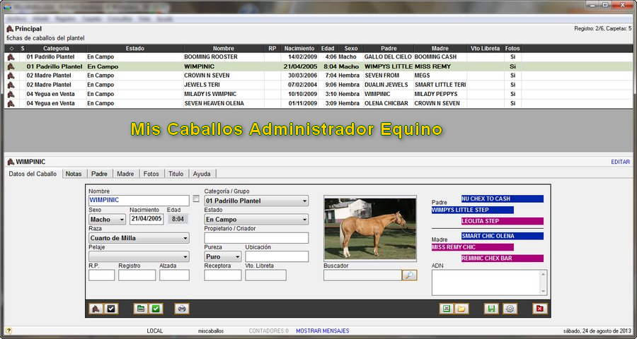Click blue SMART CHIC OLENA pedigree box
Screen dimensions: 637x339
click(502, 236)
